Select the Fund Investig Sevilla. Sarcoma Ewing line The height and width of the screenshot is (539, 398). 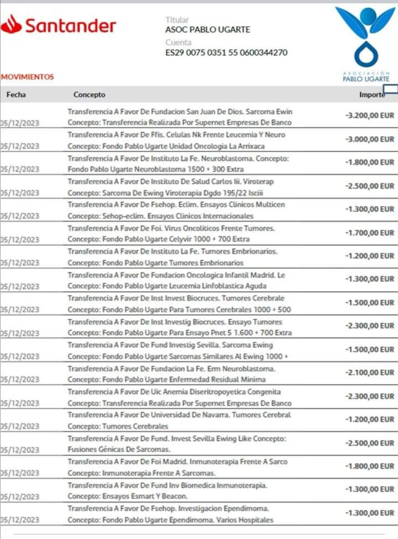170,345
